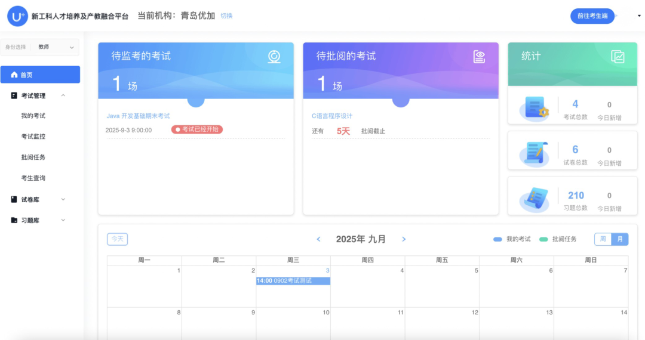Open the Java 开发基础期末考试 link
This screenshot has width=645, height=340.
coord(138,116)
